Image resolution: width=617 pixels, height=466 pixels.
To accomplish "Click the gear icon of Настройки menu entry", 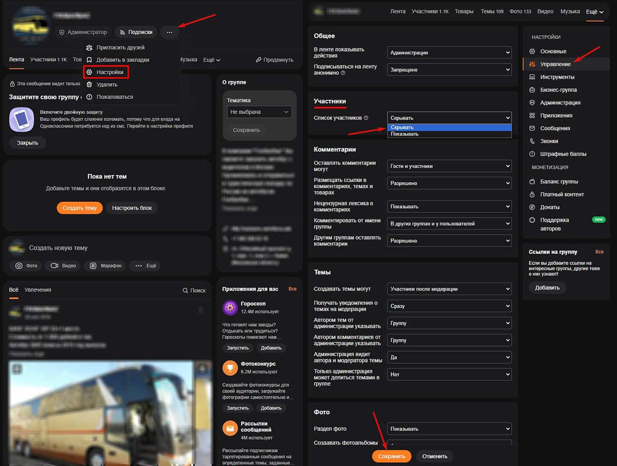I will coord(89,72).
